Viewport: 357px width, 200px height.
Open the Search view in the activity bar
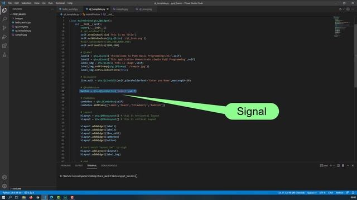pyautogui.click(x=4, y=19)
